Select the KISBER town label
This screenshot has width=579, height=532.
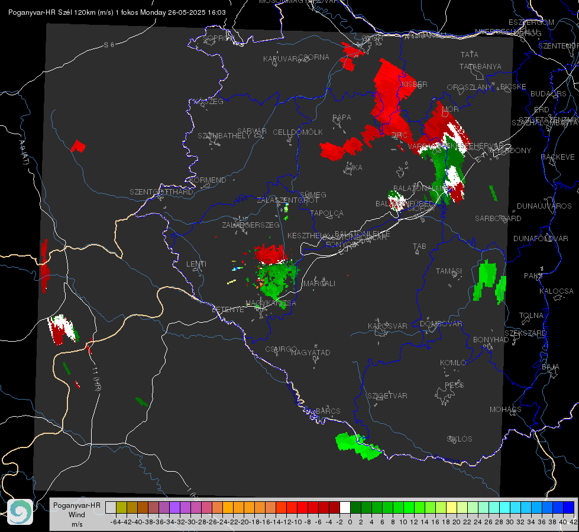[415, 84]
